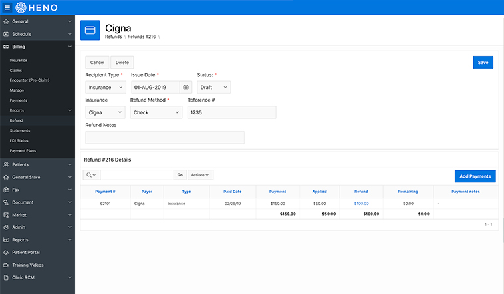Click the Market icon in sidebar
The width and height of the screenshot is (504, 294).
click(6, 215)
